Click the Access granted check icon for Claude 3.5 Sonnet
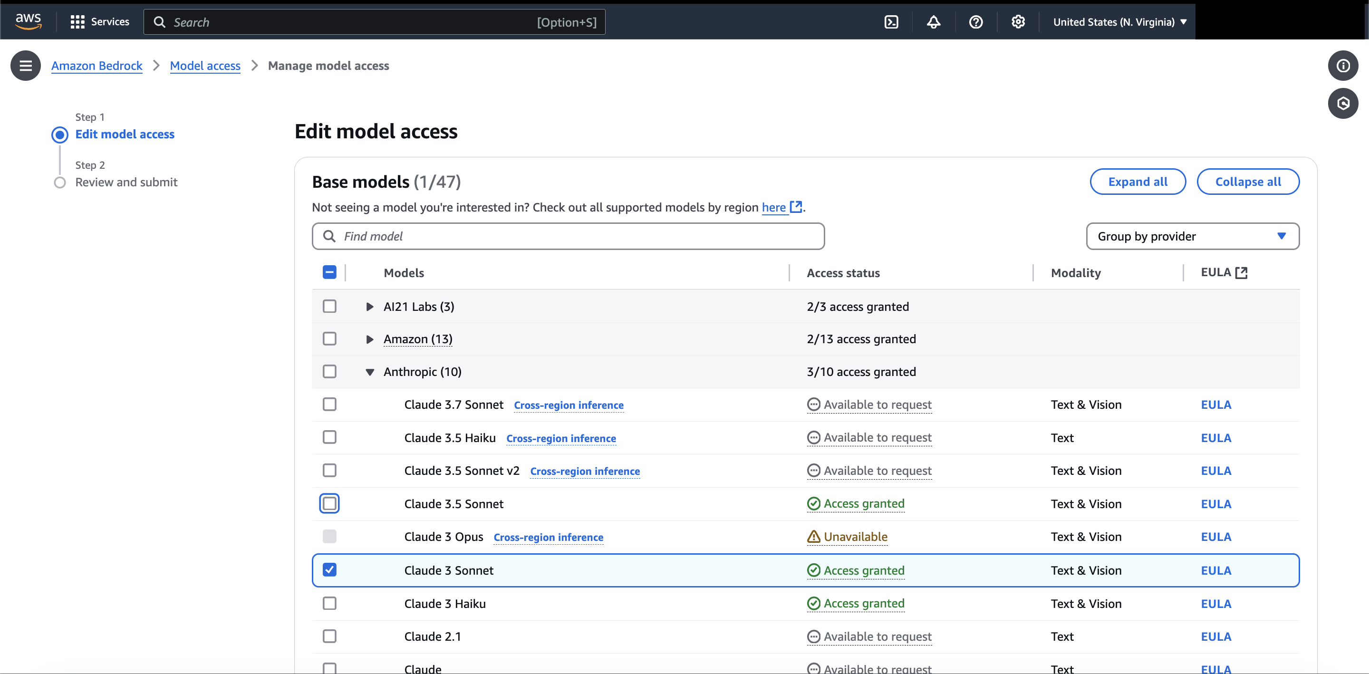The image size is (1369, 674). pyautogui.click(x=814, y=503)
